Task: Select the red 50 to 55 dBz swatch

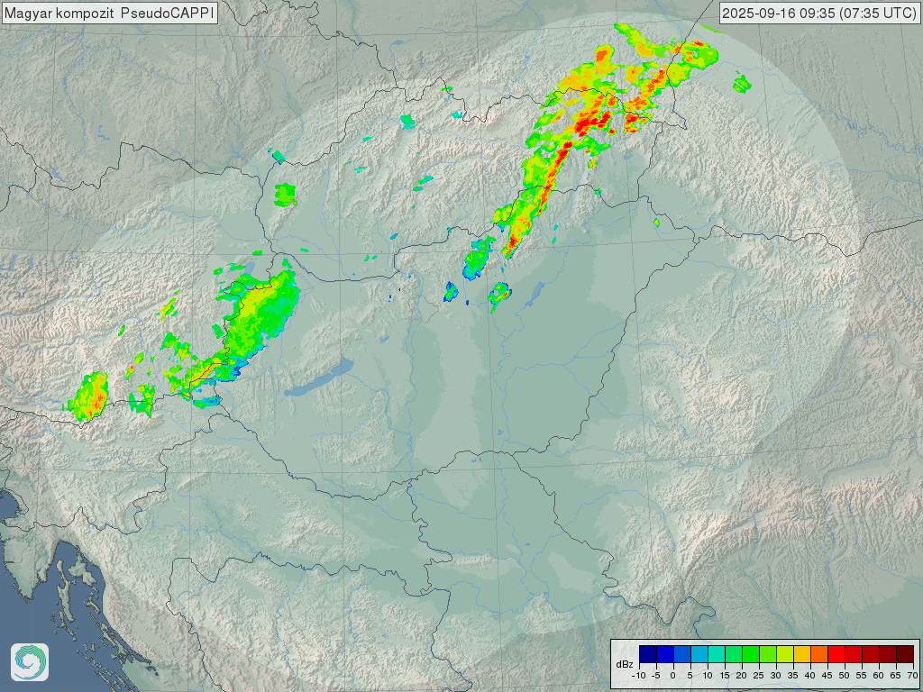Action: pyautogui.click(x=854, y=654)
